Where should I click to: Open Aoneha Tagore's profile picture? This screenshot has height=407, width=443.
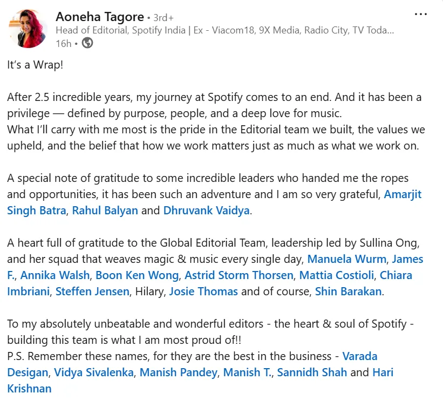point(28,29)
